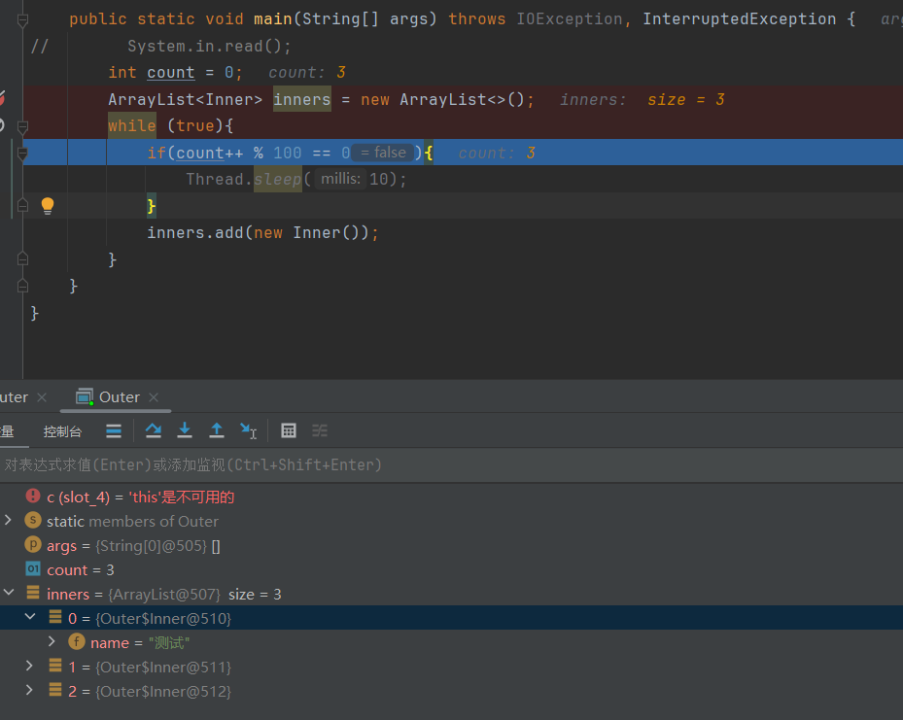Close the Outer debug tab

click(x=154, y=397)
